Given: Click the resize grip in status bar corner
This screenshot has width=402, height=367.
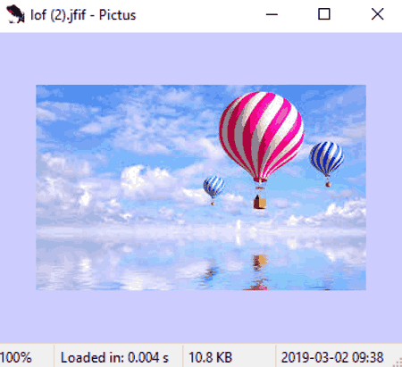Looking at the screenshot, I should (x=398, y=363).
